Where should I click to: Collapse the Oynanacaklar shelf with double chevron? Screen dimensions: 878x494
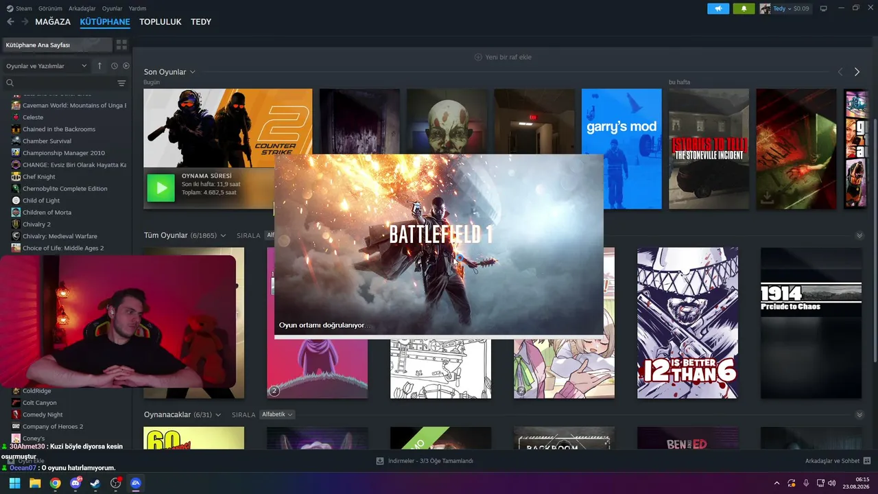coord(859,414)
